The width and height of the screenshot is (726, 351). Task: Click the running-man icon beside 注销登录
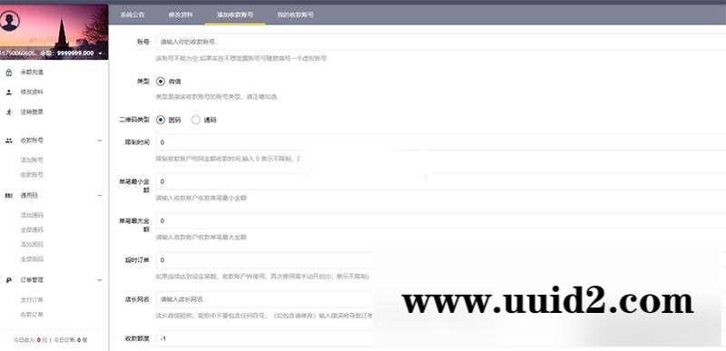[9, 112]
